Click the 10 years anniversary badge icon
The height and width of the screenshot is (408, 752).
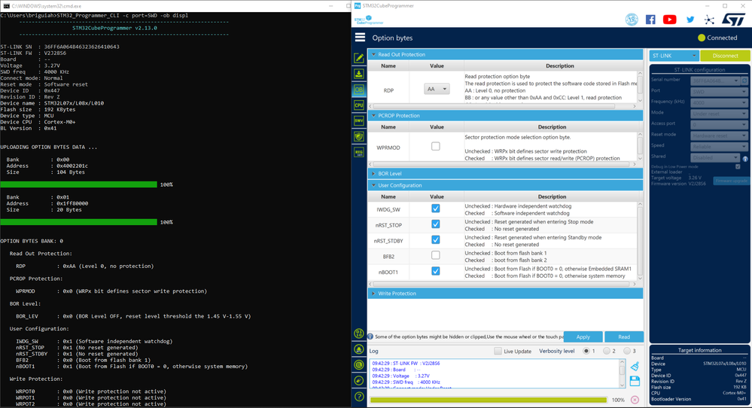click(632, 20)
